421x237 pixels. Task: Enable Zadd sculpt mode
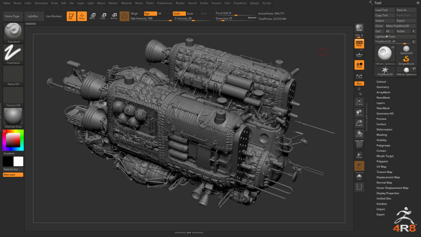pyautogui.click(x=179, y=14)
